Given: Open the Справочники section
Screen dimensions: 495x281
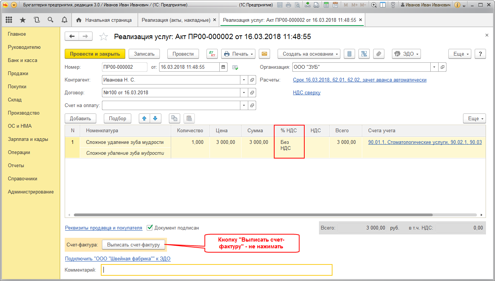Looking at the screenshot, I should click(23, 179).
